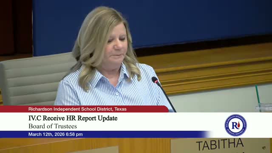Click the 'Board of Trustees' subtitle
Screen dimensions: 272x153
tap(53, 126)
